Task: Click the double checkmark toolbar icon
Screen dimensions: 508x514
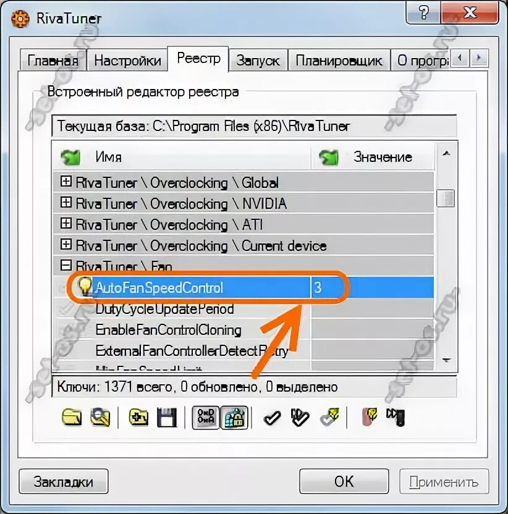Action: tap(300, 417)
